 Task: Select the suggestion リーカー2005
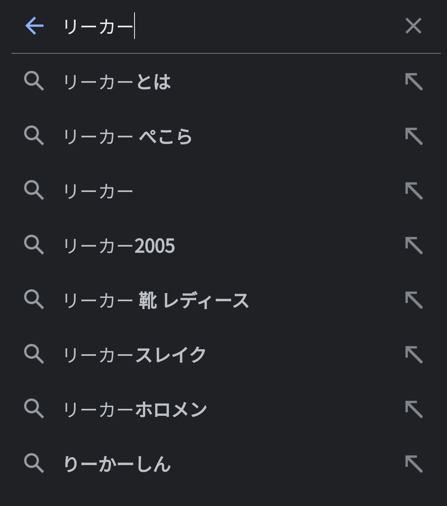[119, 246]
